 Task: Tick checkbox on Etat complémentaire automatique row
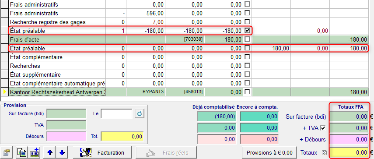click(x=248, y=83)
